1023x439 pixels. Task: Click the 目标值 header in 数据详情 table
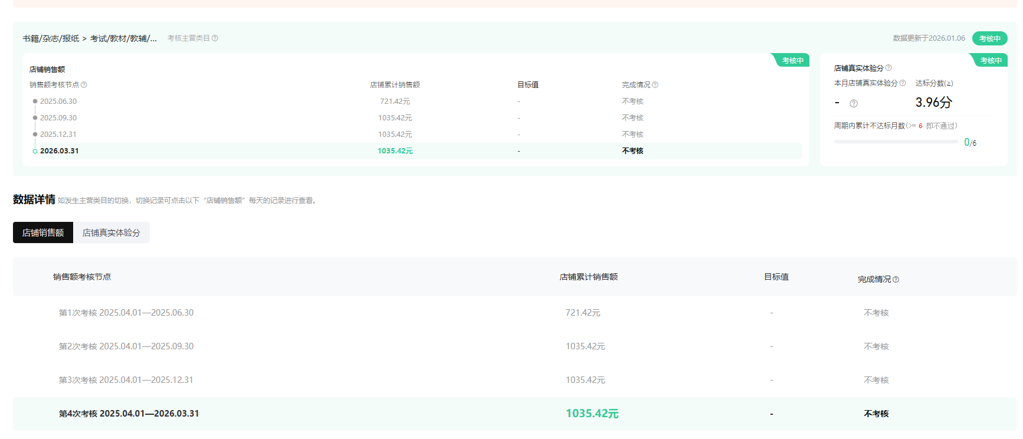click(776, 277)
